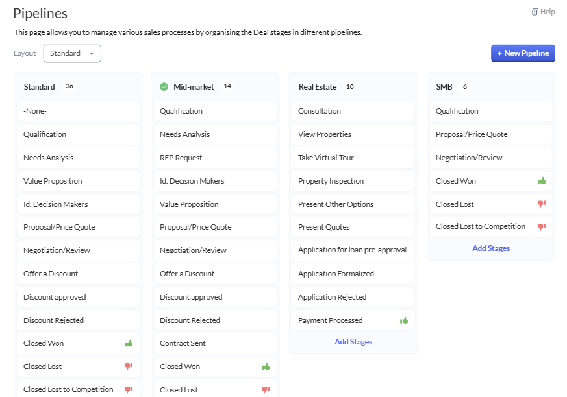
Task: Select Proposal/Price Quote in SMB pipeline
Action: [x=491, y=134]
